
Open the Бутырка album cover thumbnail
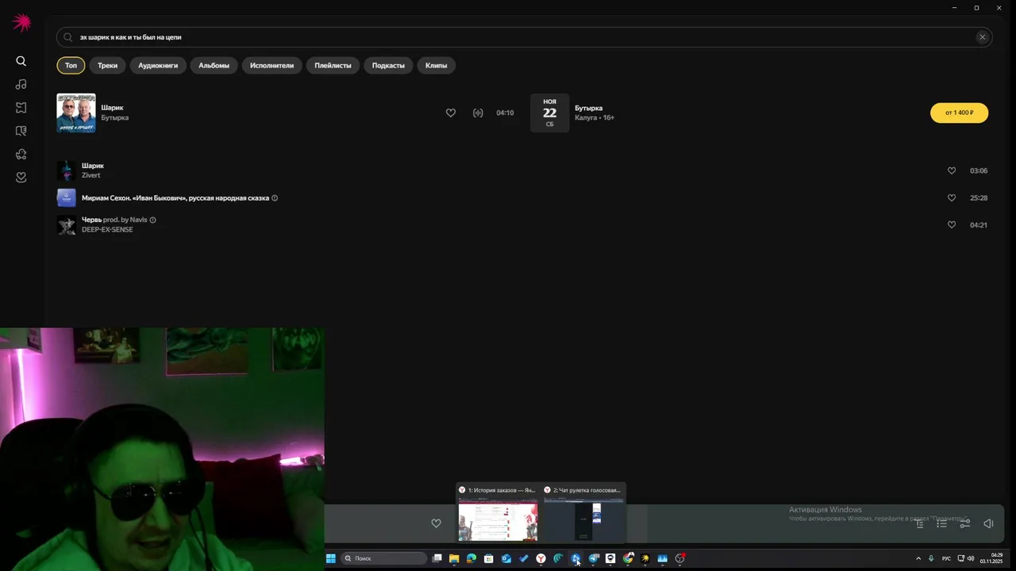(76, 113)
